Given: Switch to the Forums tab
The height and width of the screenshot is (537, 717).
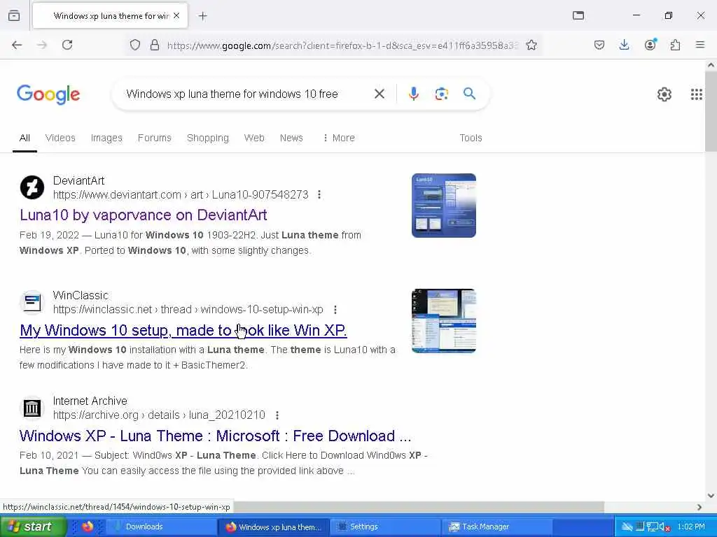Looking at the screenshot, I should click(155, 138).
